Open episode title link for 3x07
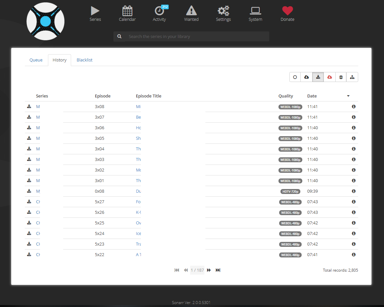This screenshot has width=384, height=307. click(x=138, y=117)
